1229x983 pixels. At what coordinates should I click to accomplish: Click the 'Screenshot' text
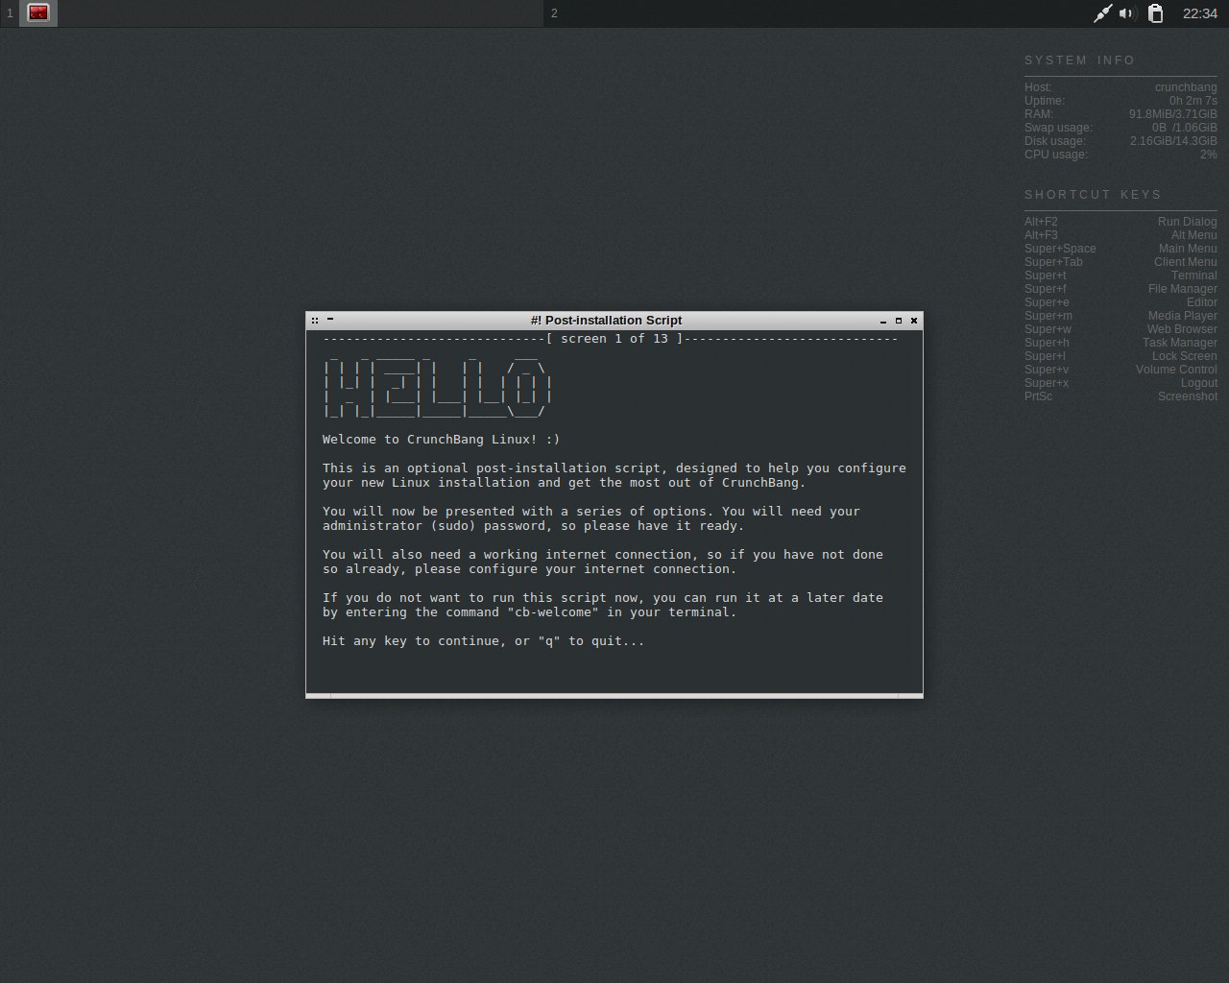[x=1188, y=396]
